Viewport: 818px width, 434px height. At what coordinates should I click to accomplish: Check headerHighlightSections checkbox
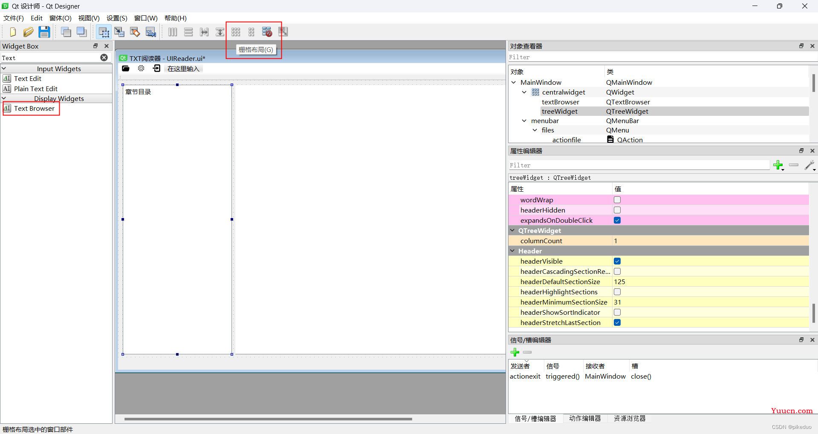[617, 292]
